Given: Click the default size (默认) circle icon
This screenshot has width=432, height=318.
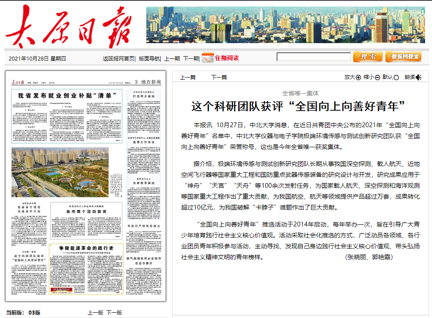Looking at the screenshot, I should 396,78.
